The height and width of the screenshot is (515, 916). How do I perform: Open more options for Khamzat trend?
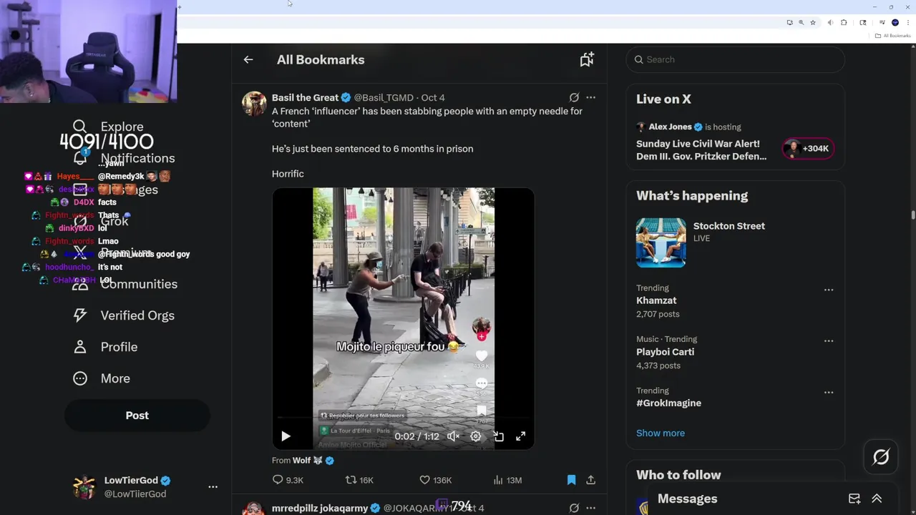coord(829,290)
